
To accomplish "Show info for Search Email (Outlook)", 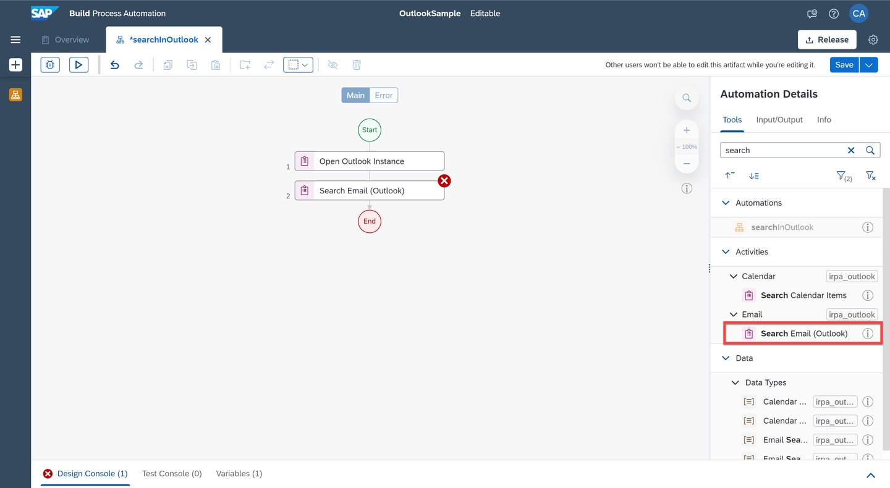I will [868, 334].
